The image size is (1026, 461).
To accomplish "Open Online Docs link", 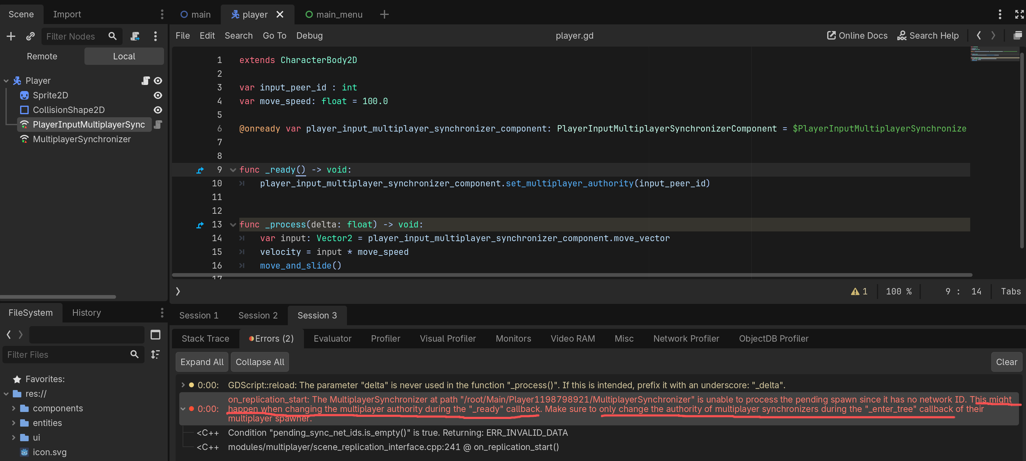I will click(857, 35).
